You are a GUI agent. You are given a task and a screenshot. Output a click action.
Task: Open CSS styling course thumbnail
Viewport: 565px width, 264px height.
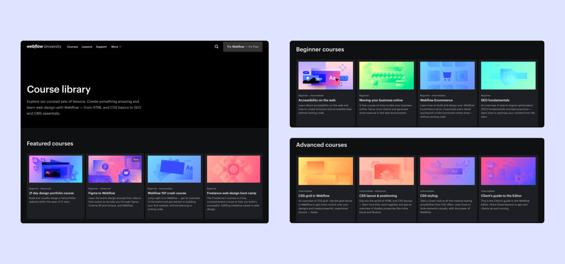(x=447, y=171)
